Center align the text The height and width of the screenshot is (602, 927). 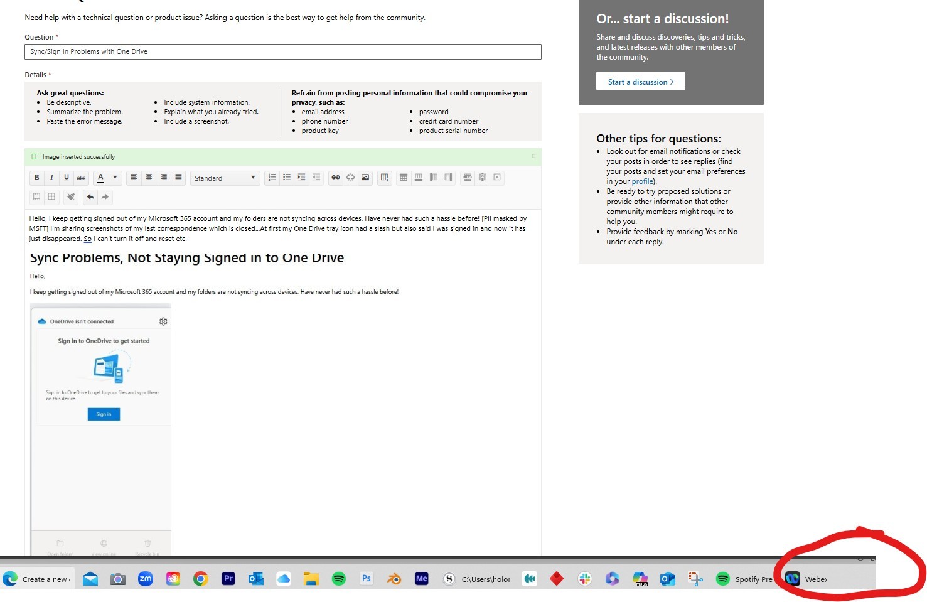(x=149, y=178)
